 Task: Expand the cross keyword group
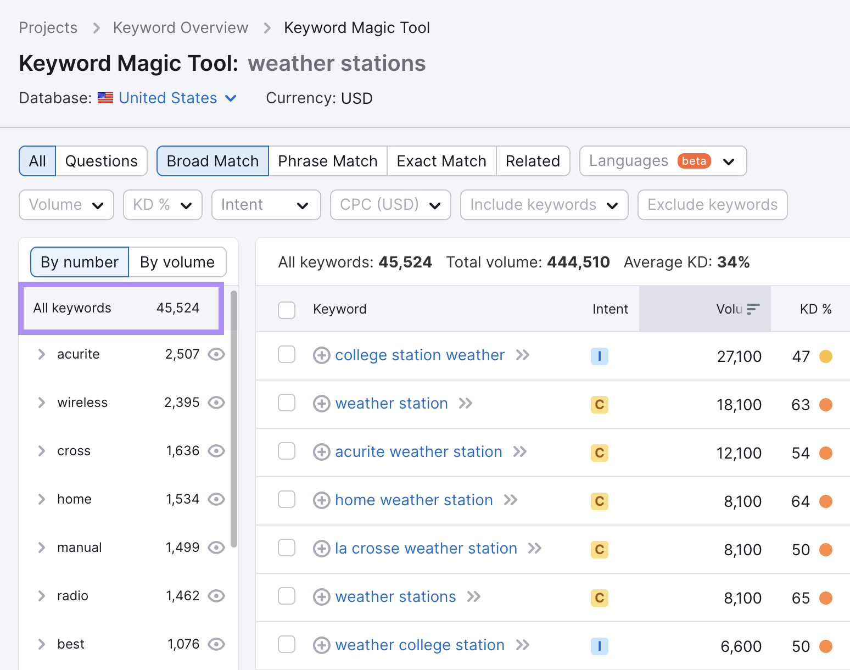coord(41,451)
